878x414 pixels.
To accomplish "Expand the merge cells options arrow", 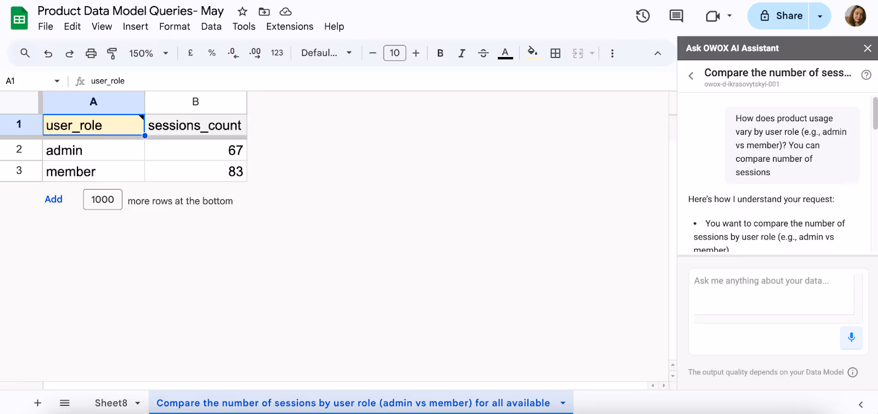I will (x=592, y=53).
